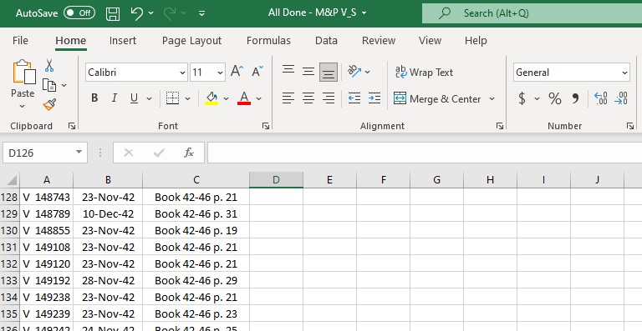Viewport: 642px width, 331px height.
Task: Apply red Font Color
Action: 244,98
